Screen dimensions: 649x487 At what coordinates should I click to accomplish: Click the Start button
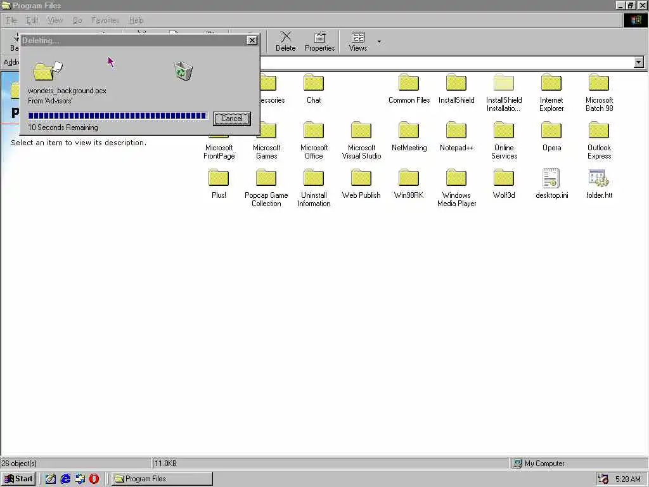tap(18, 478)
